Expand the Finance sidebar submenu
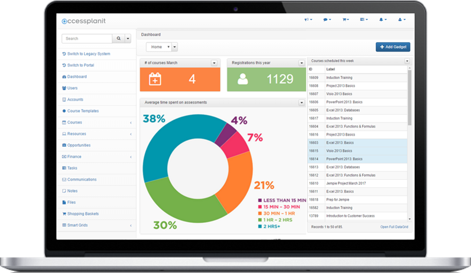 [x=131, y=157]
